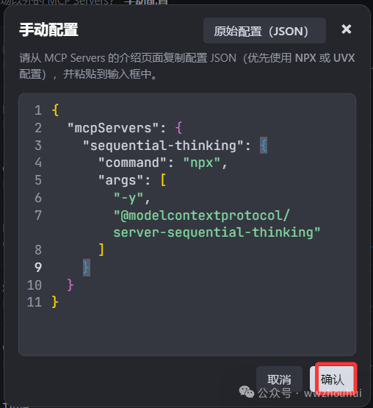Select line number 9 in the gutter
Viewport: 373px width, 408px height.
pos(38,268)
